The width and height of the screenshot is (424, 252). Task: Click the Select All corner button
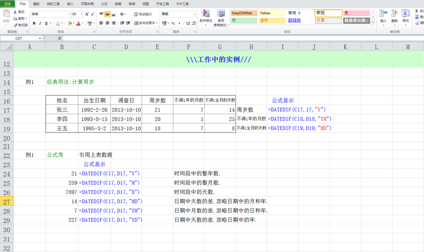point(7,47)
